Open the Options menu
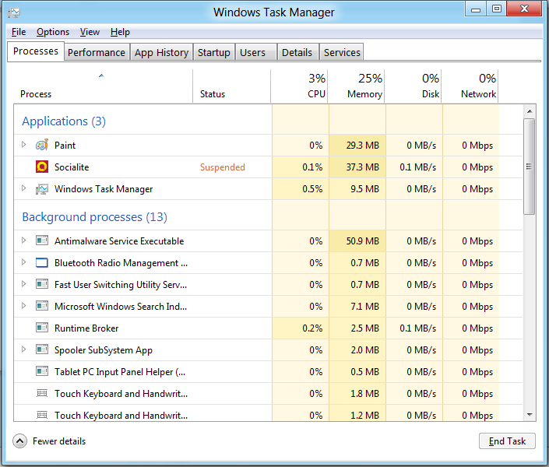The image size is (549, 467). [53, 32]
